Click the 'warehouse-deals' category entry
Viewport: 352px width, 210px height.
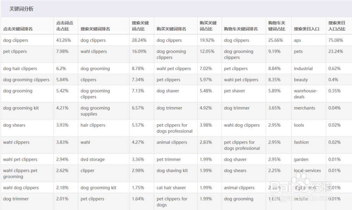click(x=306, y=94)
